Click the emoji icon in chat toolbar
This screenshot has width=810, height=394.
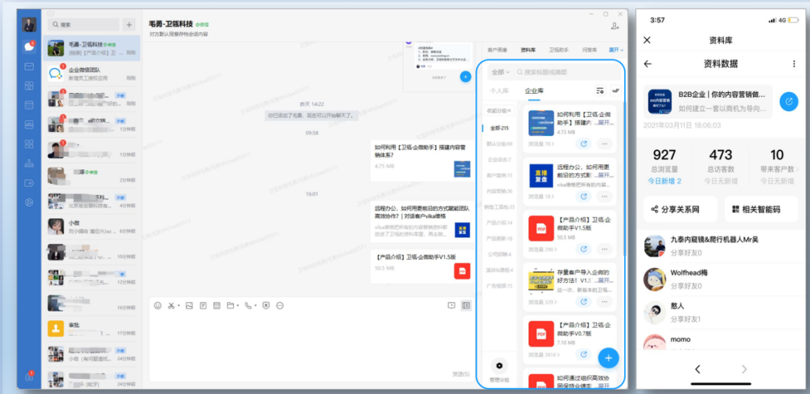tap(157, 305)
